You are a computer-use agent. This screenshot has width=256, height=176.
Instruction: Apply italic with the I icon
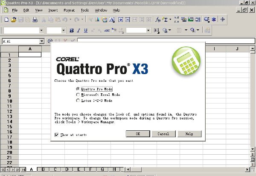pyautogui.click(x=79, y=31)
